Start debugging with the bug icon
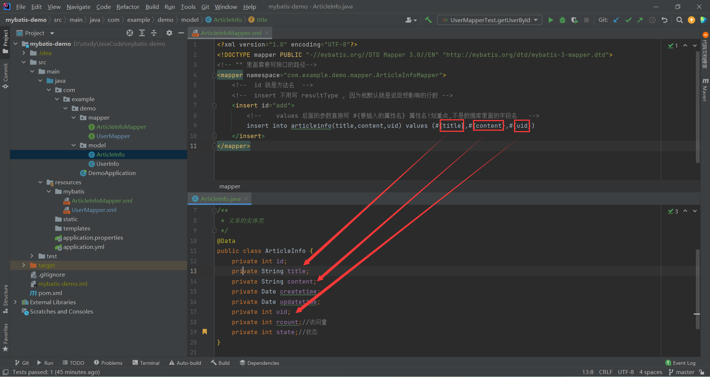 pos(562,20)
